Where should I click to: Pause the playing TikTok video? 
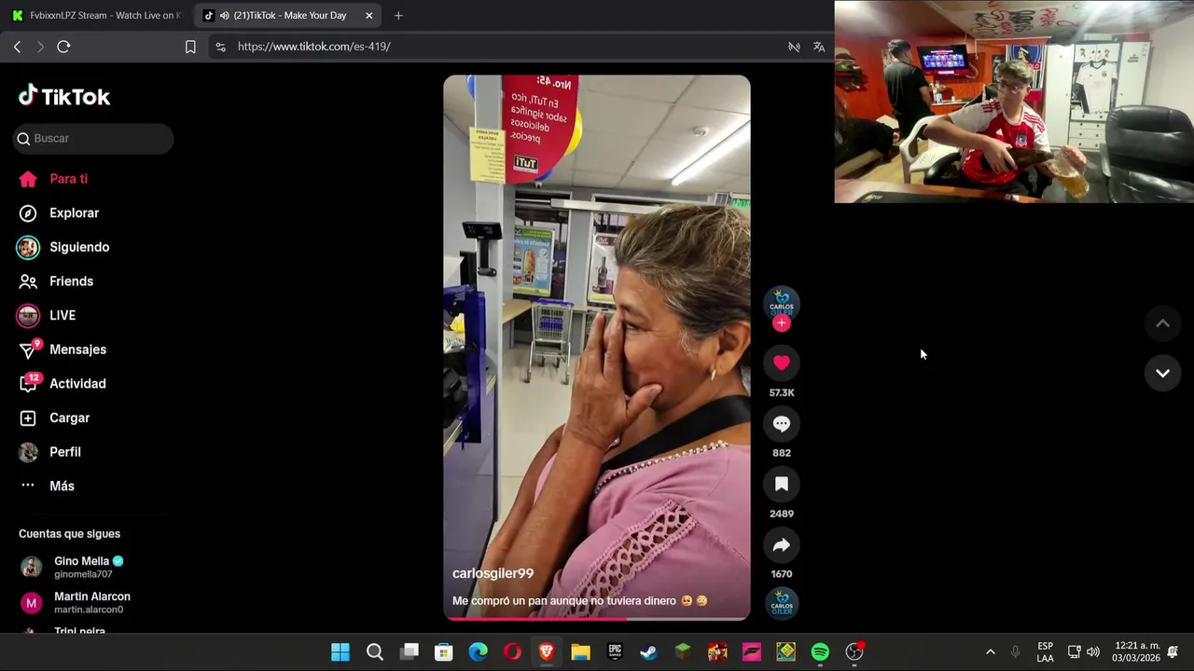pyautogui.click(x=597, y=347)
